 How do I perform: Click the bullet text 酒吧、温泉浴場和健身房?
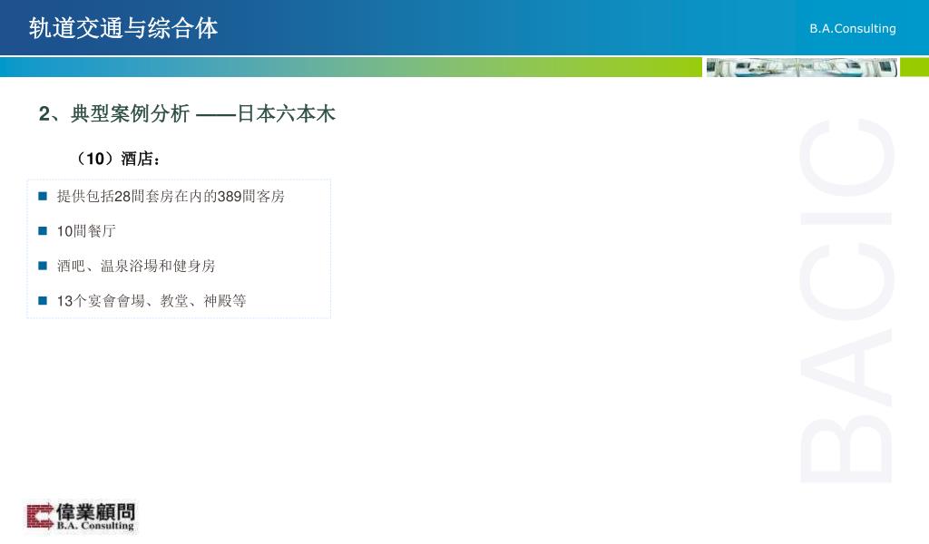(x=136, y=266)
